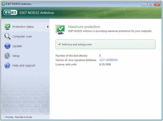163x121 pixels.
Task: Select the Maximum protection heading
Action: (84, 27)
